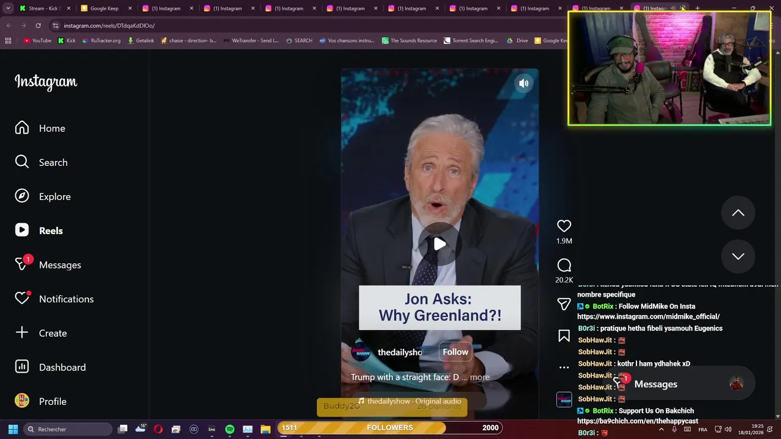Open the volume control in system tray
Screen dimensions: 781x439
[x=728, y=429]
